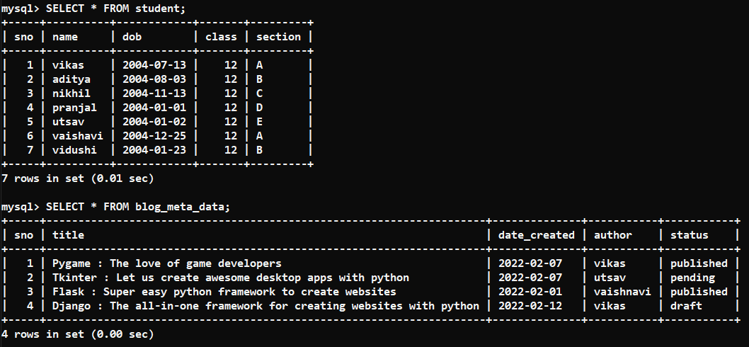The width and height of the screenshot is (749, 347).
Task: Click the 'draft' status of Django row
Action: coord(686,306)
